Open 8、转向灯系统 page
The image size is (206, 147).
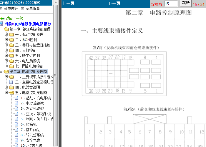click(x=32, y=135)
